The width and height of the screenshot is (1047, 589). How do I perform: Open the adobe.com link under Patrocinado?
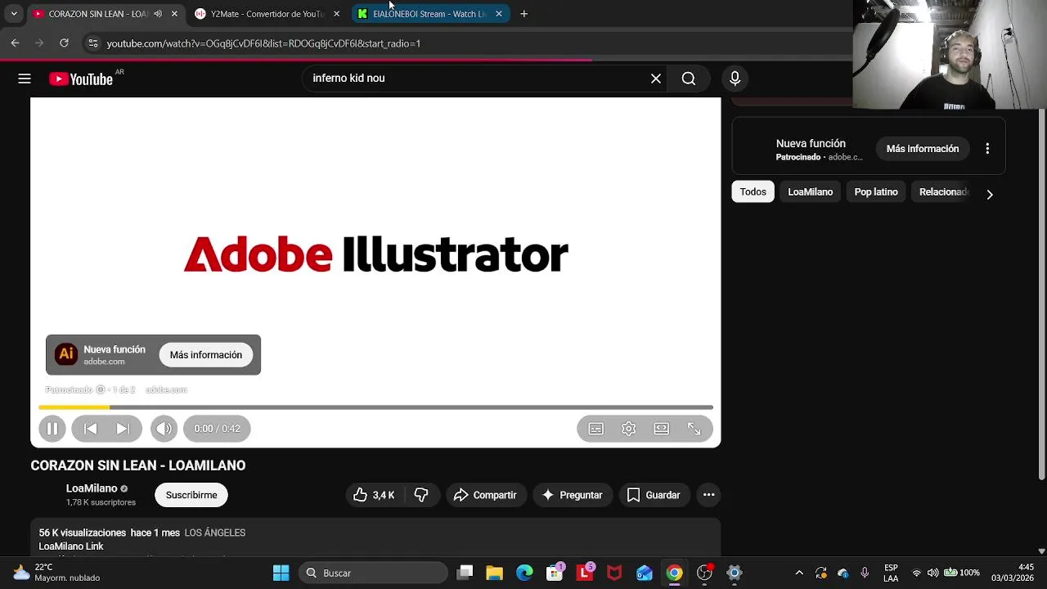pyautogui.click(x=166, y=390)
